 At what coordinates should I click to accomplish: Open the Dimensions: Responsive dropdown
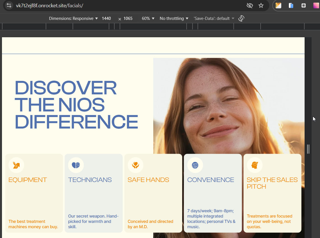[73, 18]
